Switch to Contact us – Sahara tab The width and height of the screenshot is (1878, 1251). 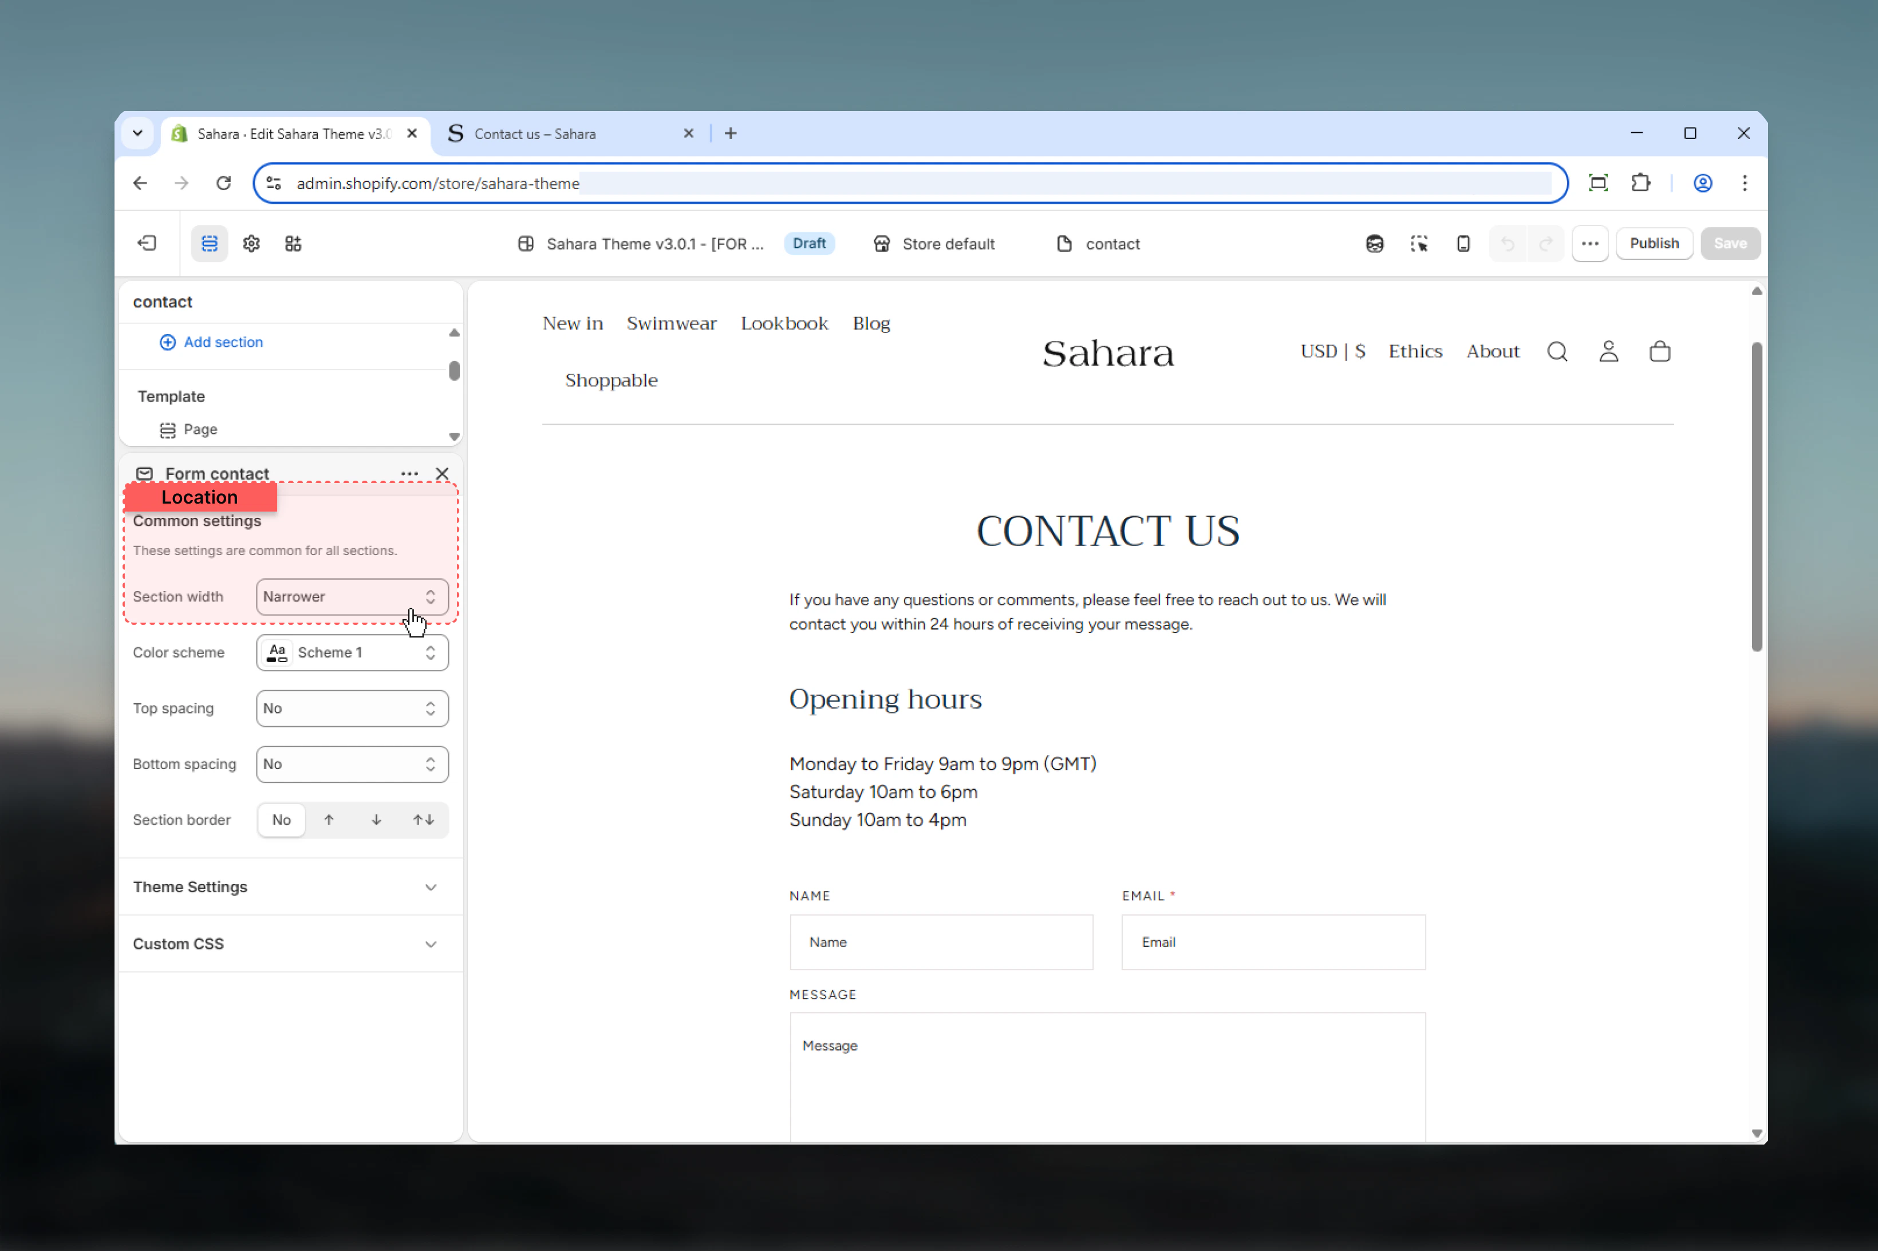pos(570,134)
